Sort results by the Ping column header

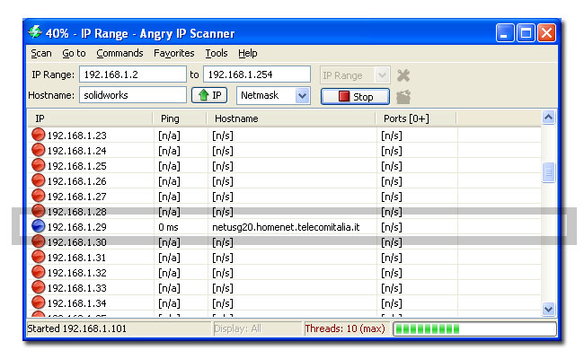pyautogui.click(x=180, y=118)
